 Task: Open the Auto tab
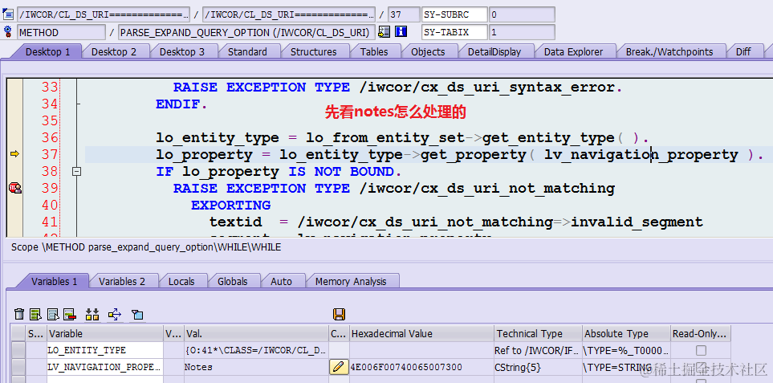282,282
